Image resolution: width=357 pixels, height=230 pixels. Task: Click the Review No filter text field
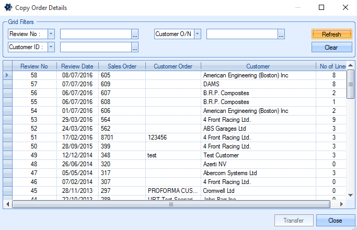(x=95, y=34)
